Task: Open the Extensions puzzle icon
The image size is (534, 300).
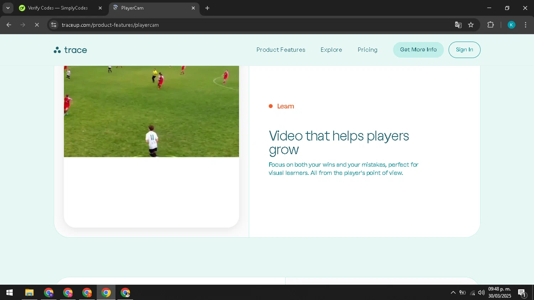Action: [x=491, y=25]
